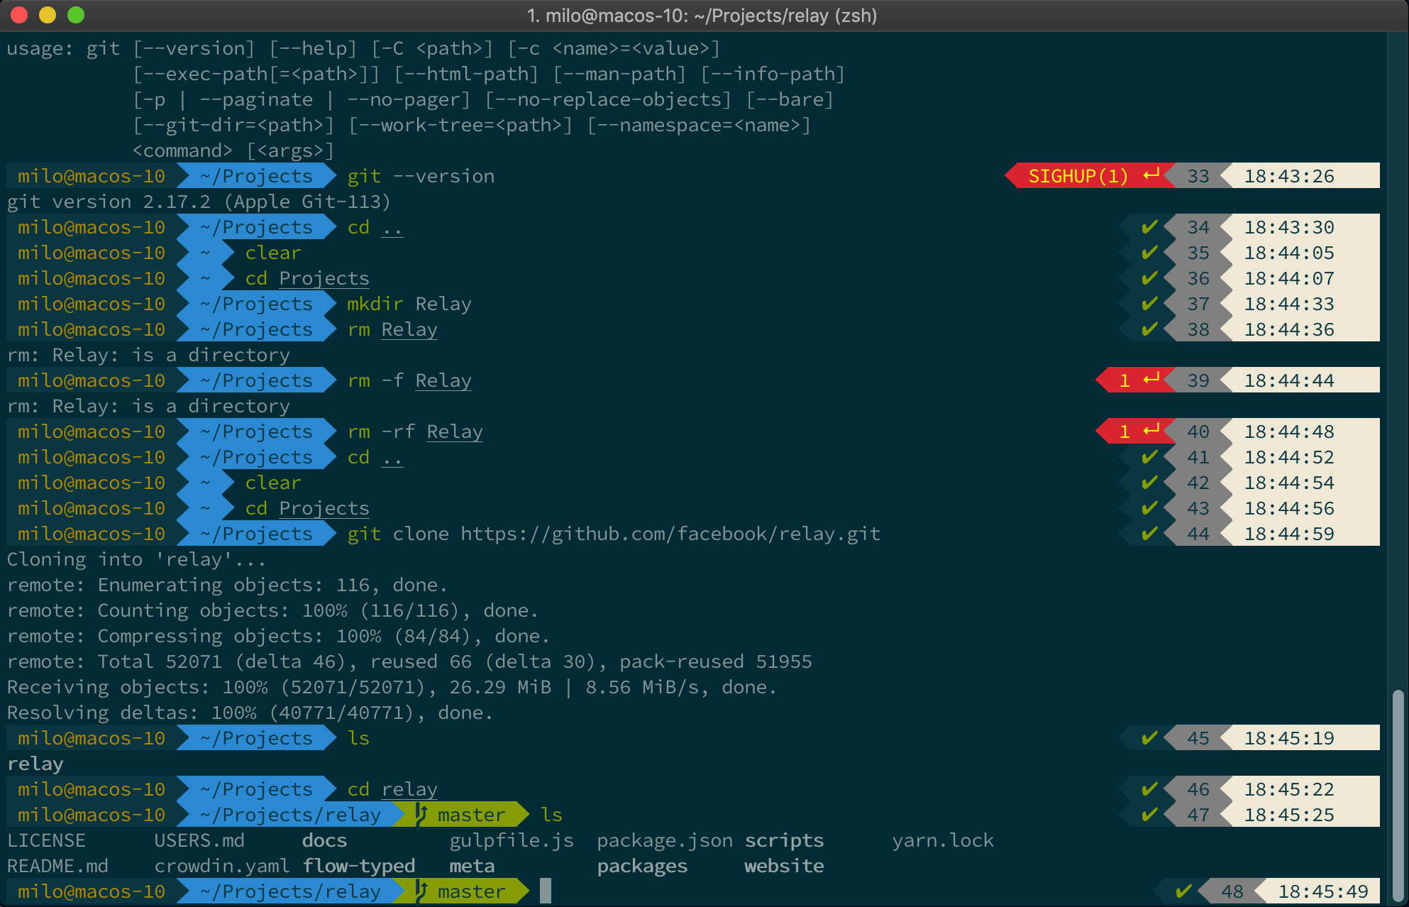The width and height of the screenshot is (1409, 907).
Task: Click the terminal cursor block at prompt
Action: click(545, 891)
